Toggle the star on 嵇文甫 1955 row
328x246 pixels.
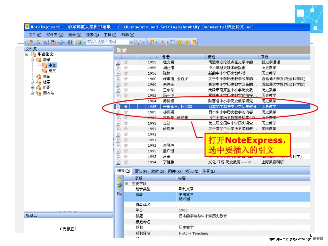(x=126, y=62)
